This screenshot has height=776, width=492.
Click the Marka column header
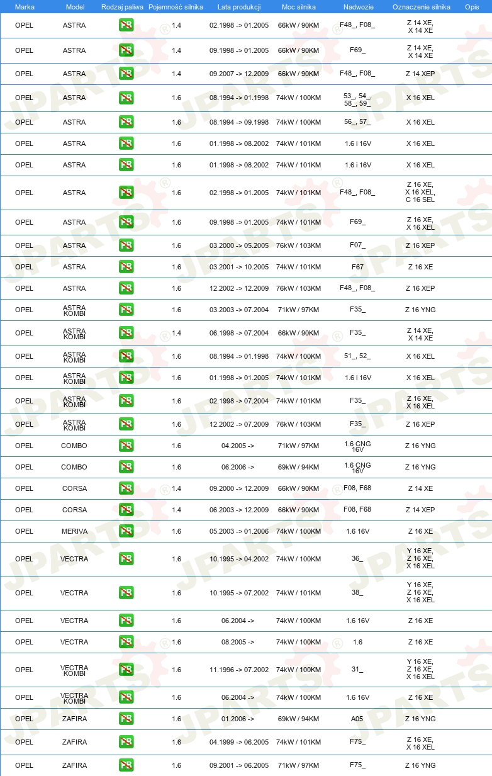click(x=25, y=7)
